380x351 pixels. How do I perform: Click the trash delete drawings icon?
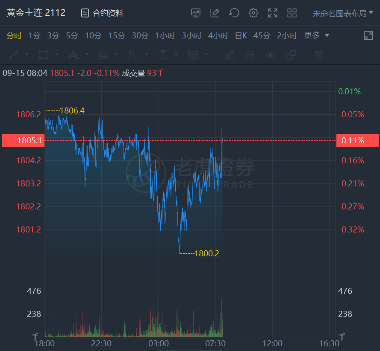[318, 55]
